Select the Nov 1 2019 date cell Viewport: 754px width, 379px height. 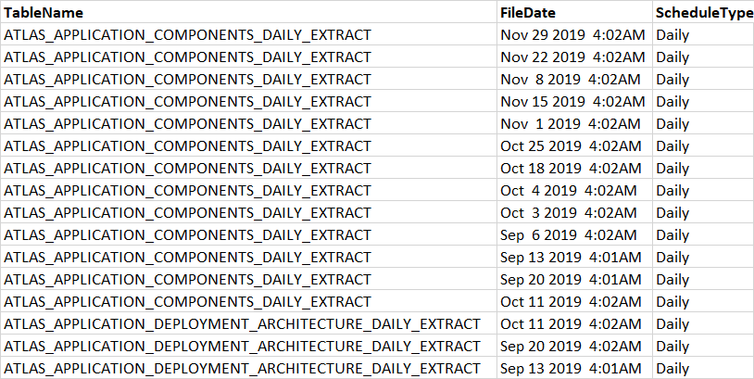[570, 124]
